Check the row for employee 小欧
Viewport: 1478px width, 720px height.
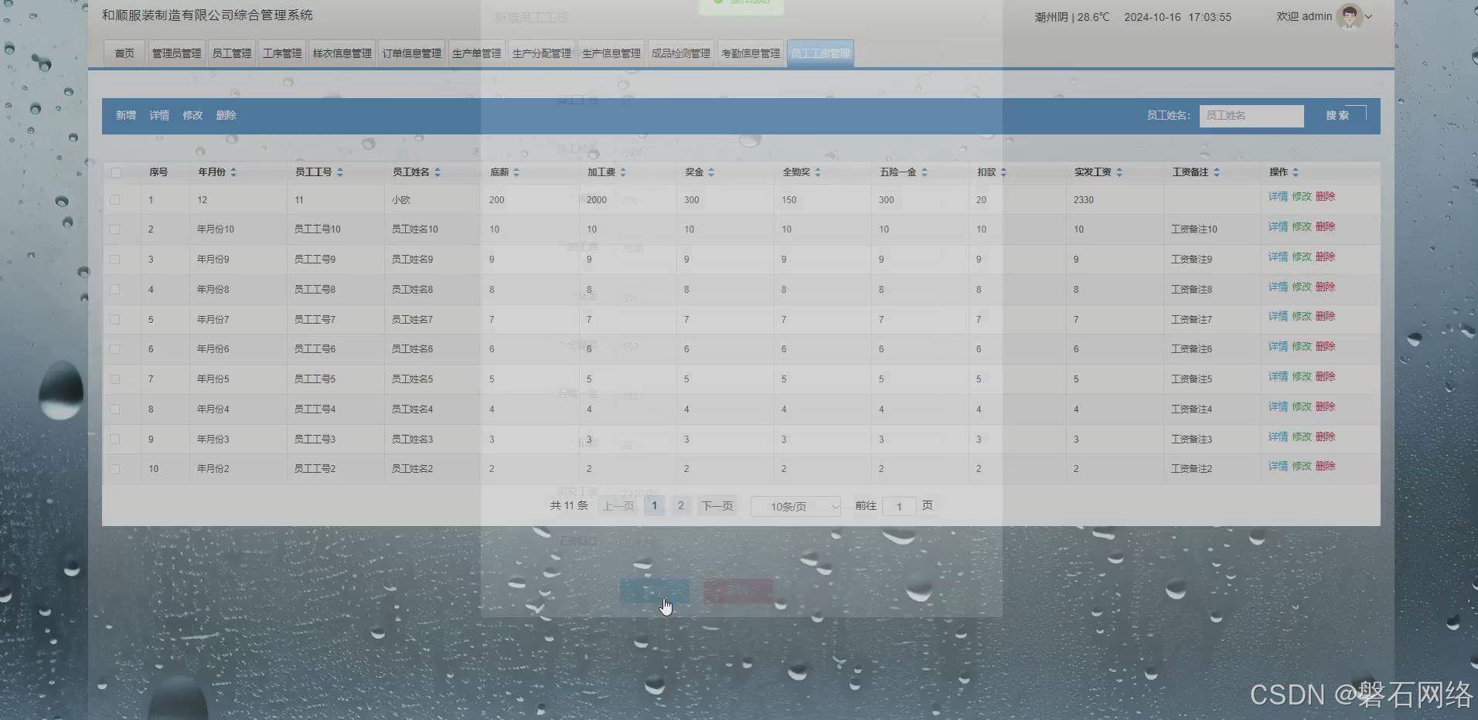tap(115, 199)
